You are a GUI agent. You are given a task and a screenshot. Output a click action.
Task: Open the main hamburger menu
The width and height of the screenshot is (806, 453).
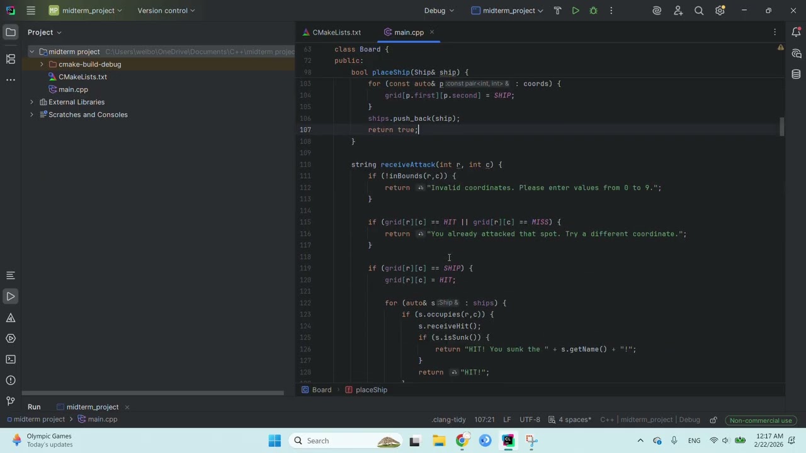tap(31, 11)
